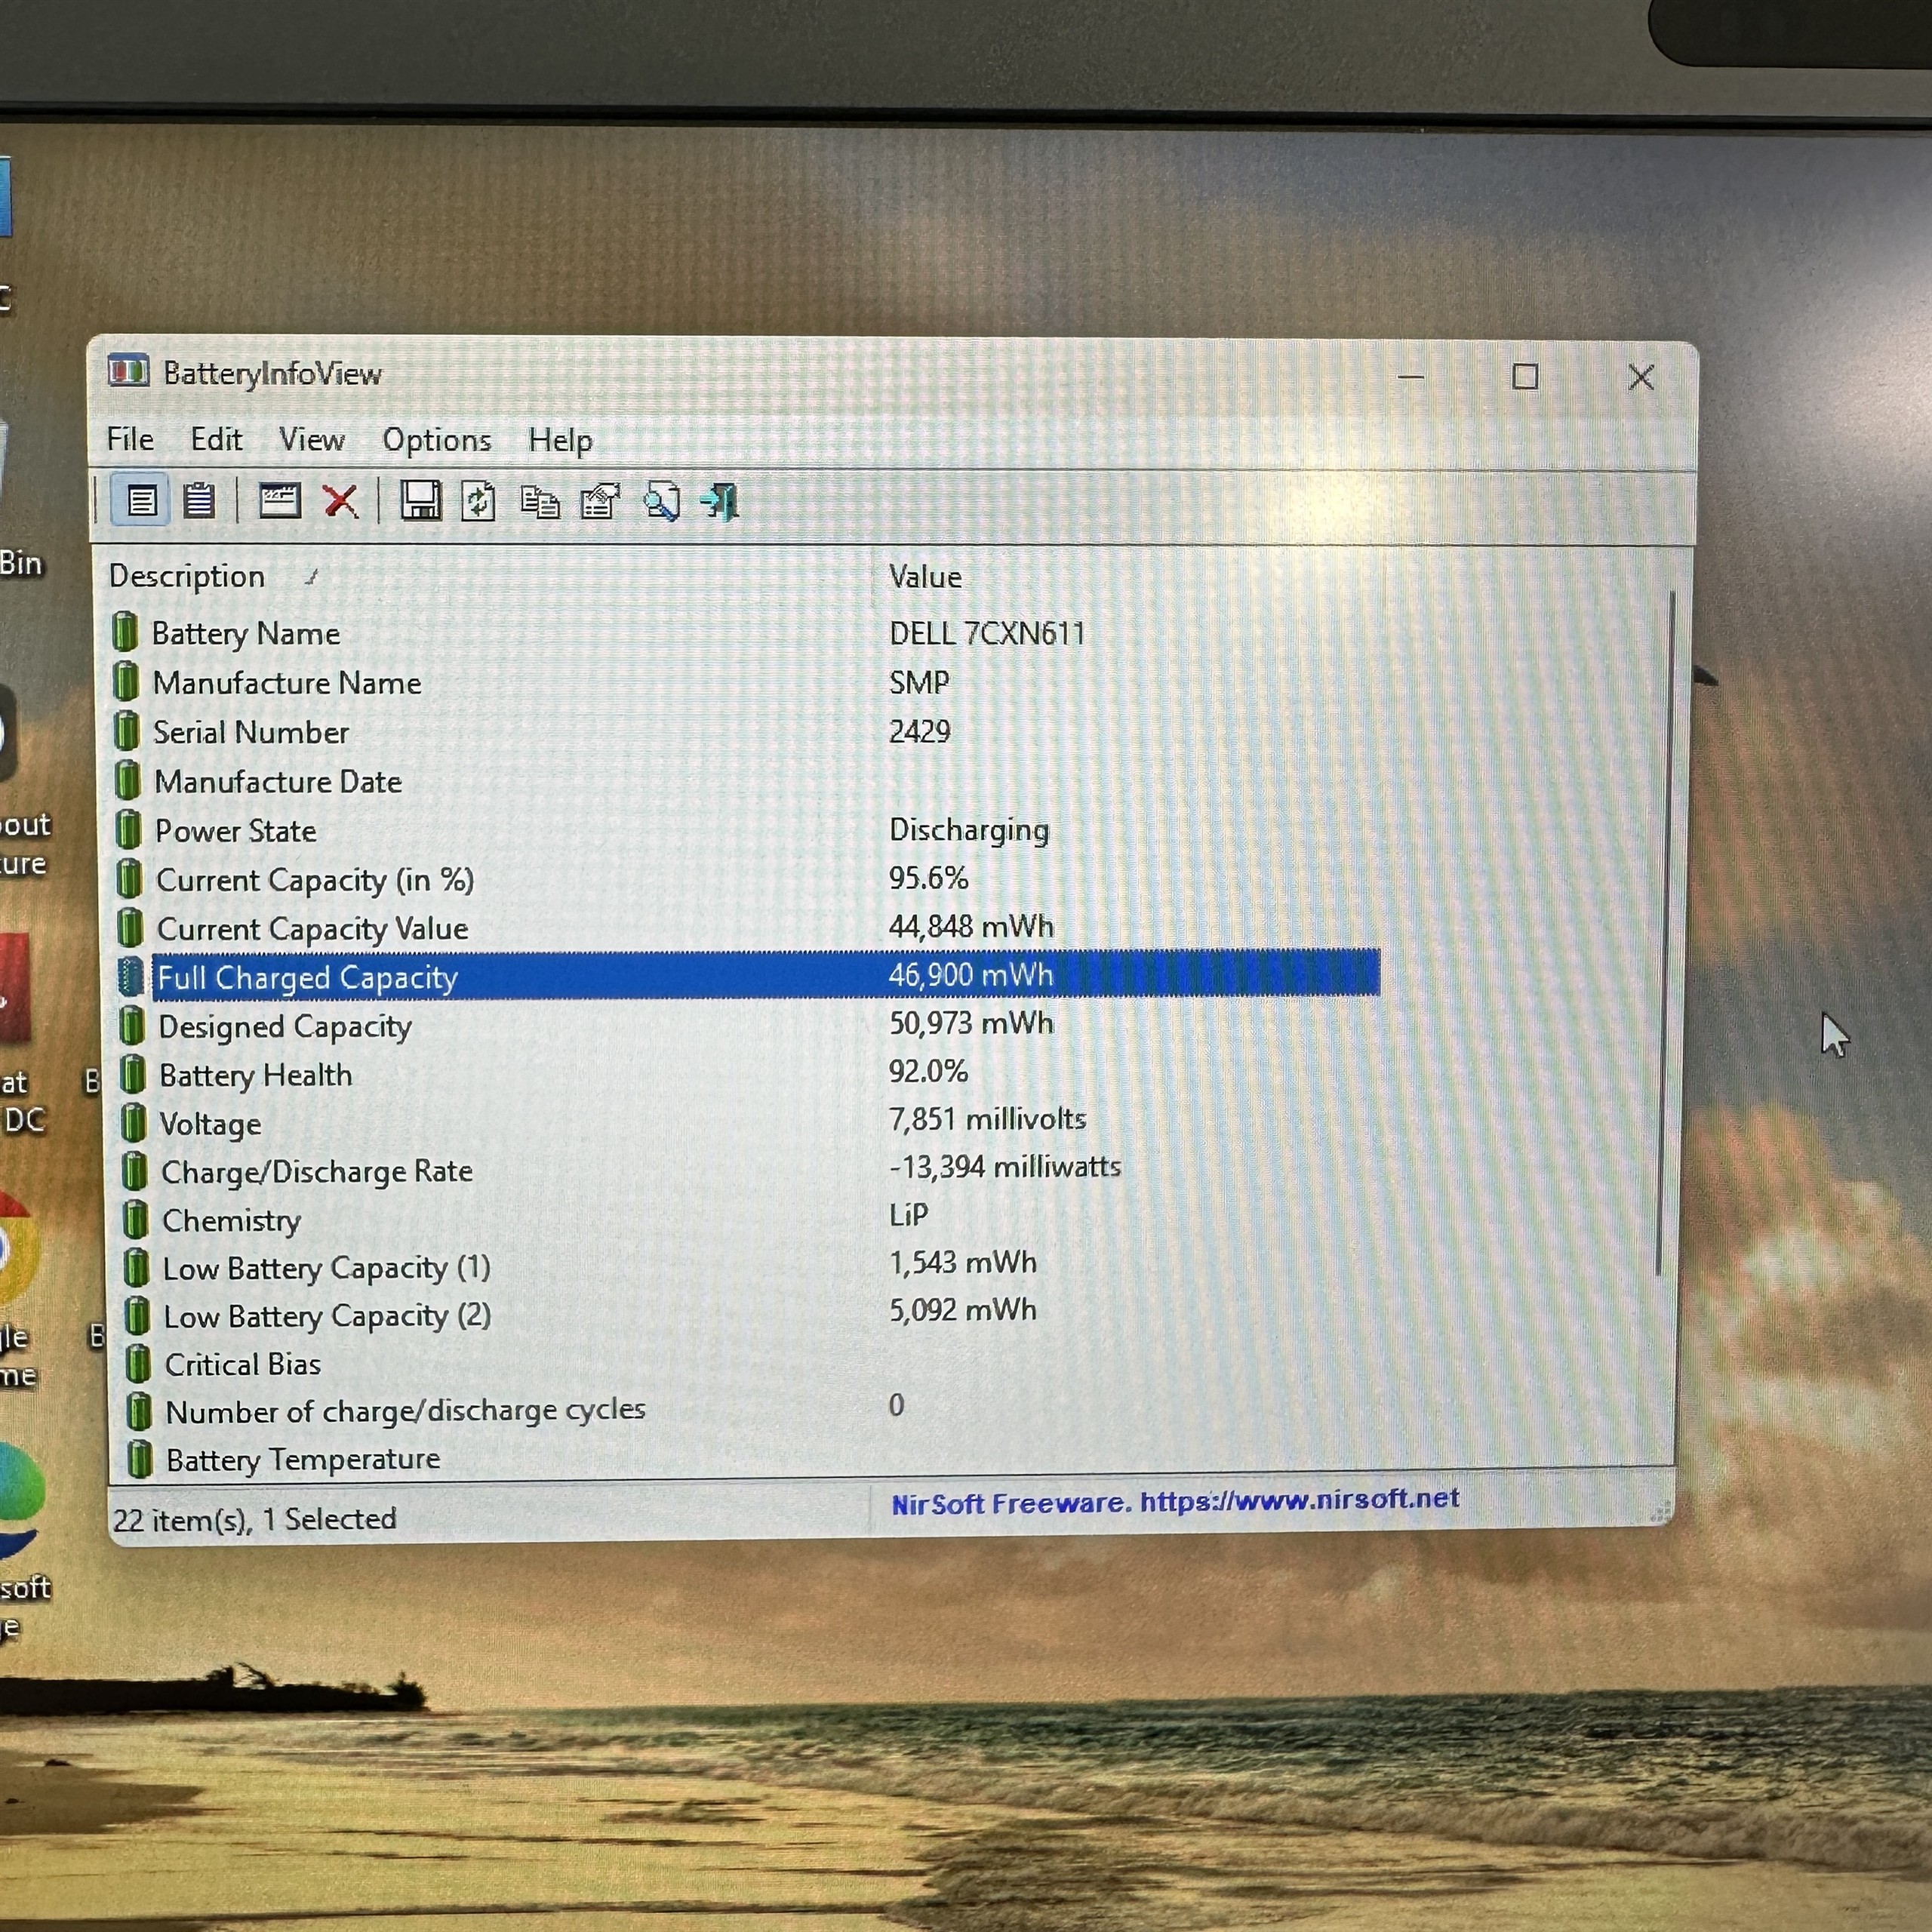Switch to Show Battery Information view icon
The height and width of the screenshot is (1932, 1932).
(x=141, y=500)
